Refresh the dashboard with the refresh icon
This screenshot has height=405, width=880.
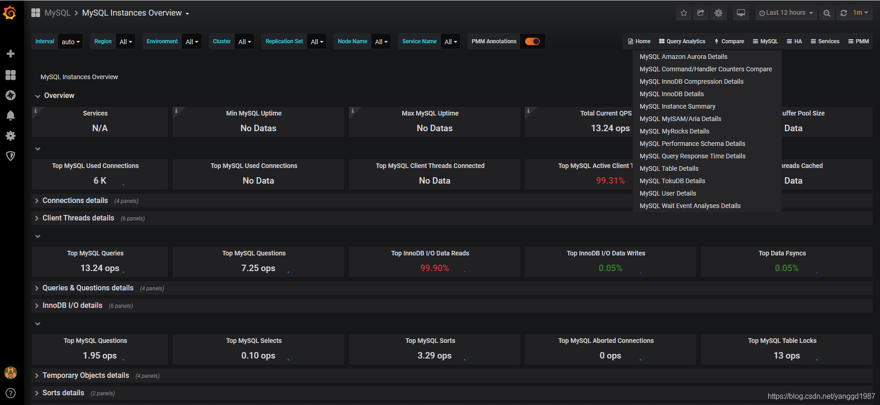pyautogui.click(x=843, y=13)
